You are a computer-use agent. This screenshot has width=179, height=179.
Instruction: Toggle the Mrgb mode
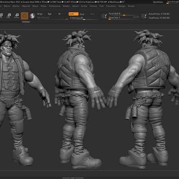click(40, 14)
